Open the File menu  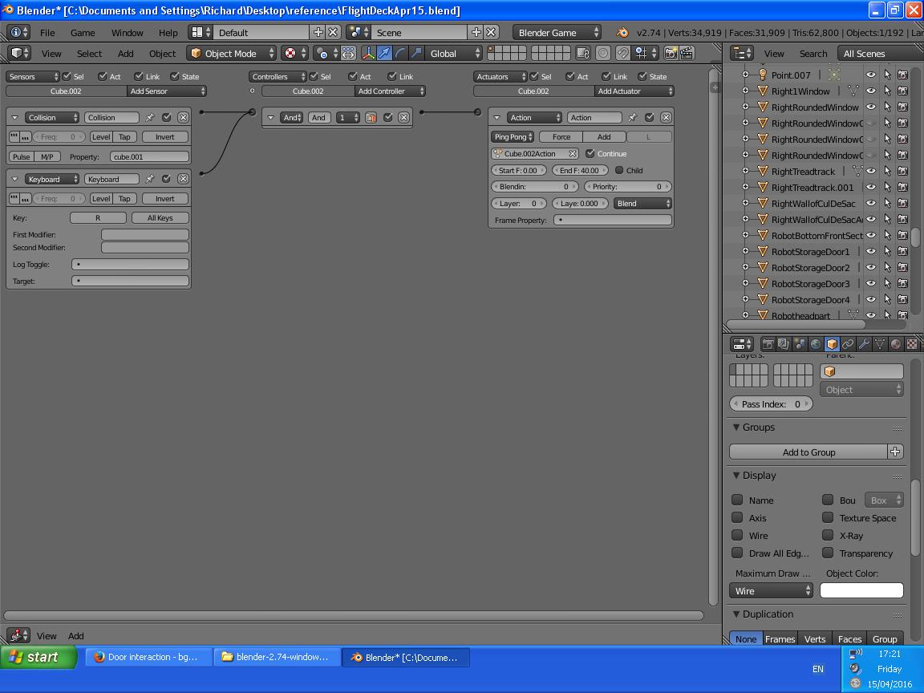pyautogui.click(x=47, y=32)
